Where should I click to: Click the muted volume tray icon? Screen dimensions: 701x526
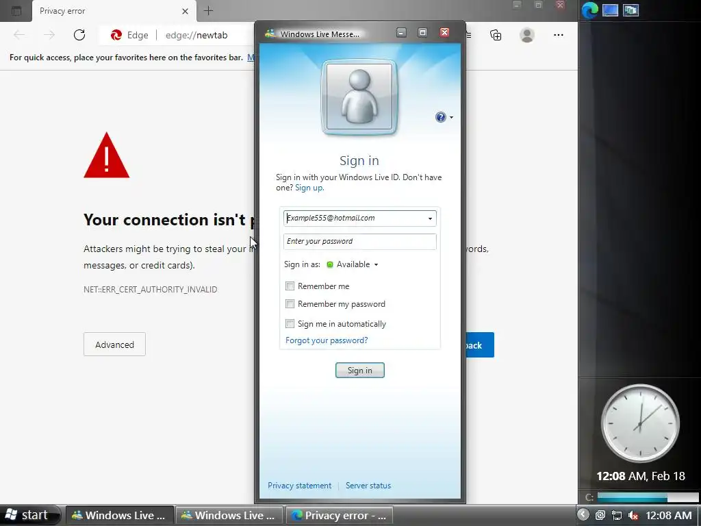coord(633,515)
